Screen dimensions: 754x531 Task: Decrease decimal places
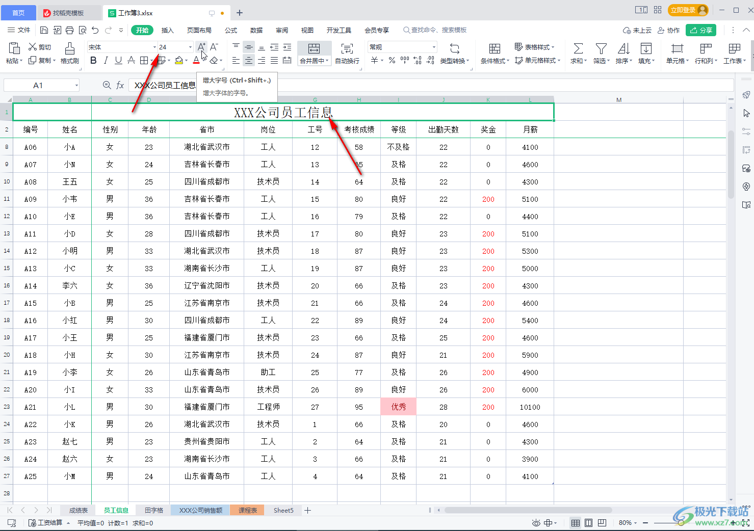430,61
